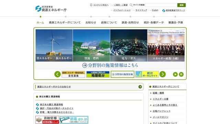Viewport: 220px width, 124px height.
Task: Click the envelope icon beside ご意見・ご要望
Action: point(112,5)
